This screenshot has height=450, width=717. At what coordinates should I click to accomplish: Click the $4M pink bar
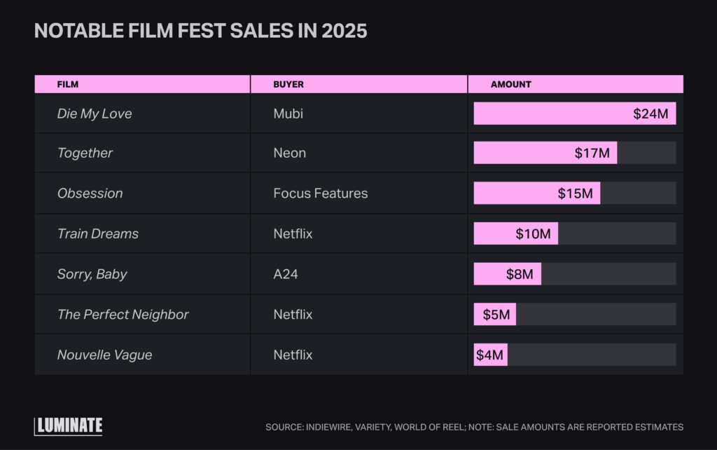point(490,355)
